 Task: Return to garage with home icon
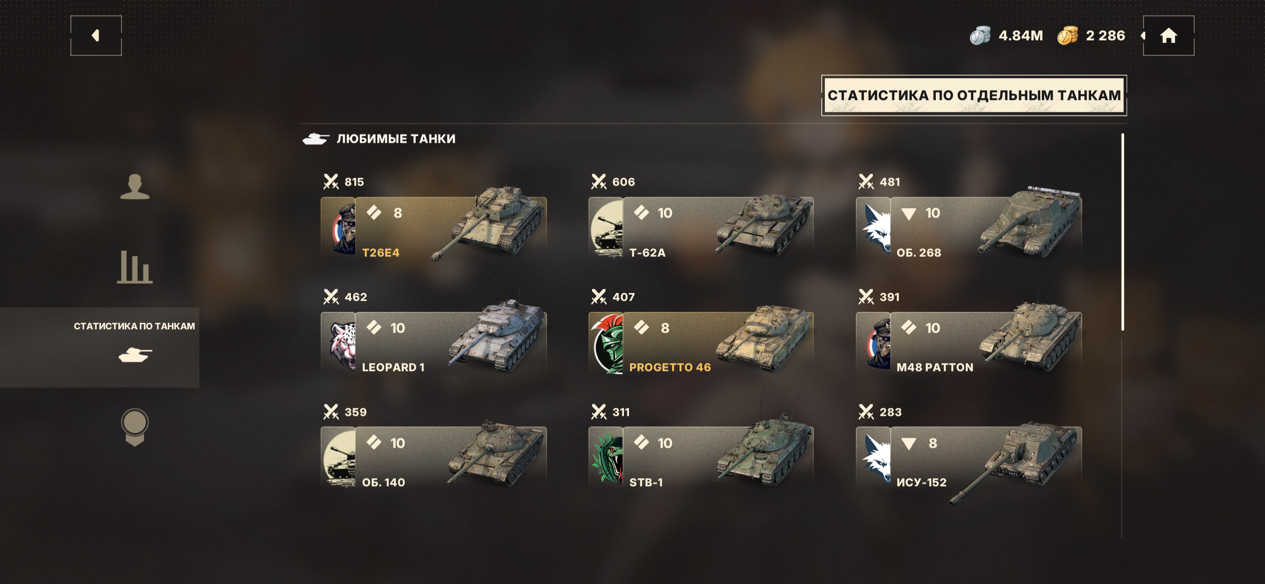1169,35
